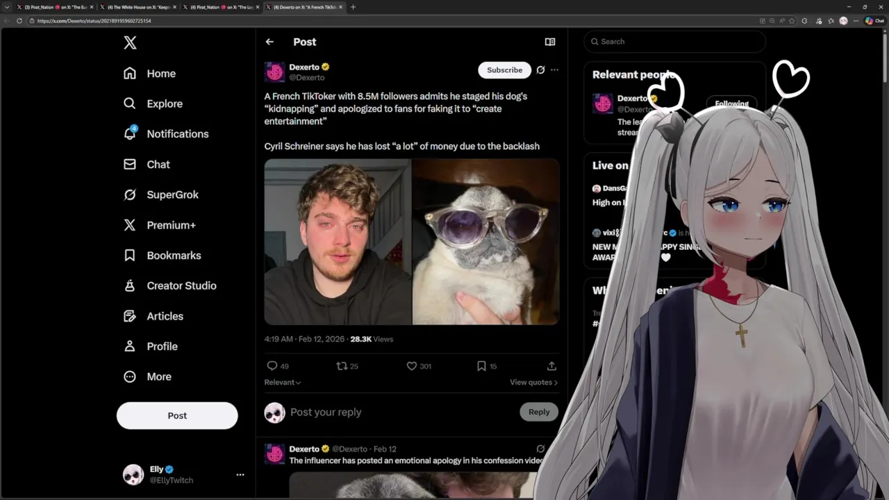Click the user's avatar beside the reply box
The height and width of the screenshot is (500, 889).
(x=275, y=412)
